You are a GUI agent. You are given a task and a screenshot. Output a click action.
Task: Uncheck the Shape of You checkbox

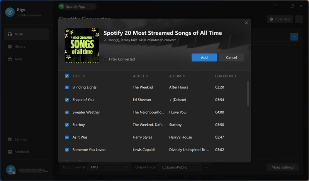point(67,100)
